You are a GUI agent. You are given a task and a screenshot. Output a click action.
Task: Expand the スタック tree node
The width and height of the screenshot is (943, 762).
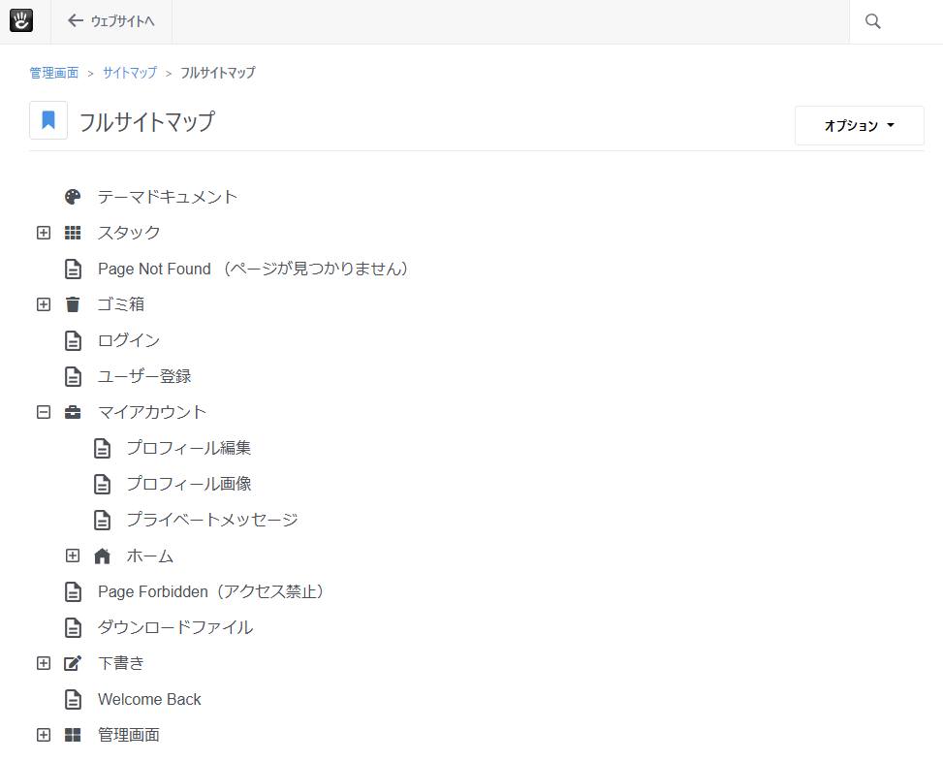pos(44,233)
